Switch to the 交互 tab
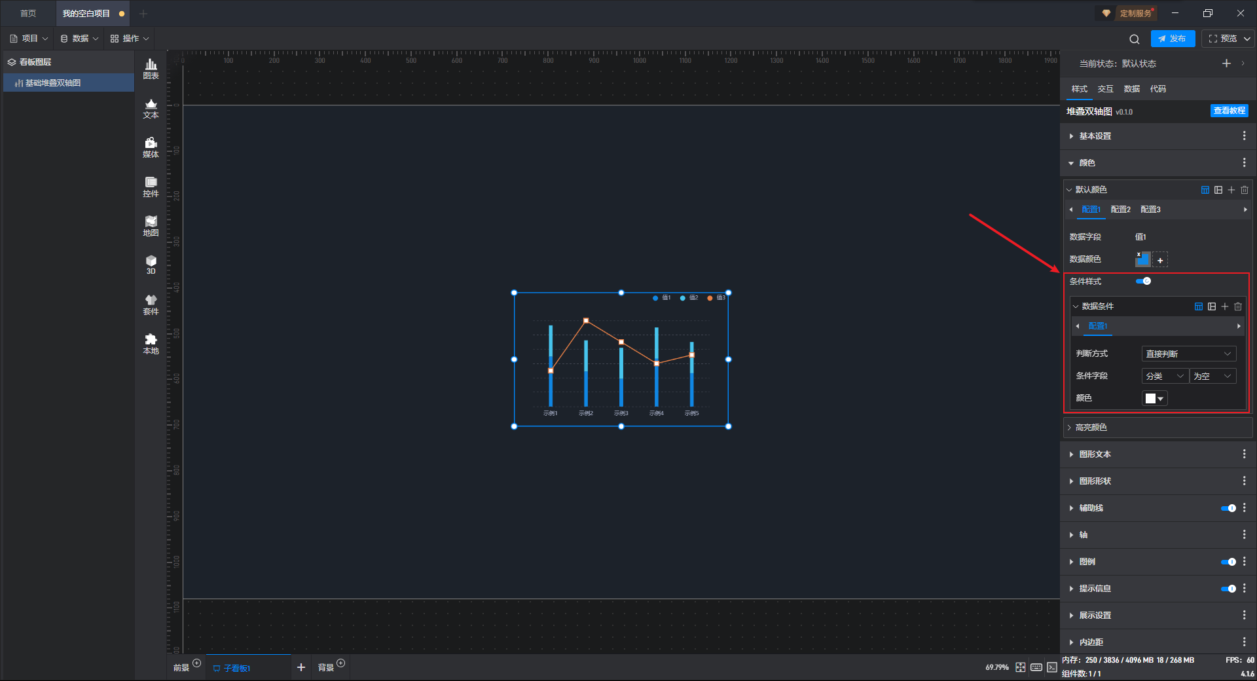 pyautogui.click(x=1106, y=89)
